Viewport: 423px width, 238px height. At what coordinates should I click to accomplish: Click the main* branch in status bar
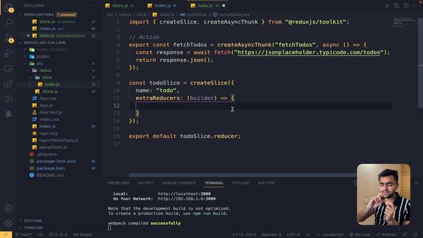point(24,235)
